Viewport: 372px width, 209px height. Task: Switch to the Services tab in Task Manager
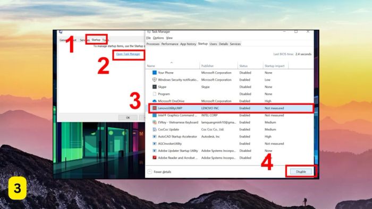[x=235, y=44]
